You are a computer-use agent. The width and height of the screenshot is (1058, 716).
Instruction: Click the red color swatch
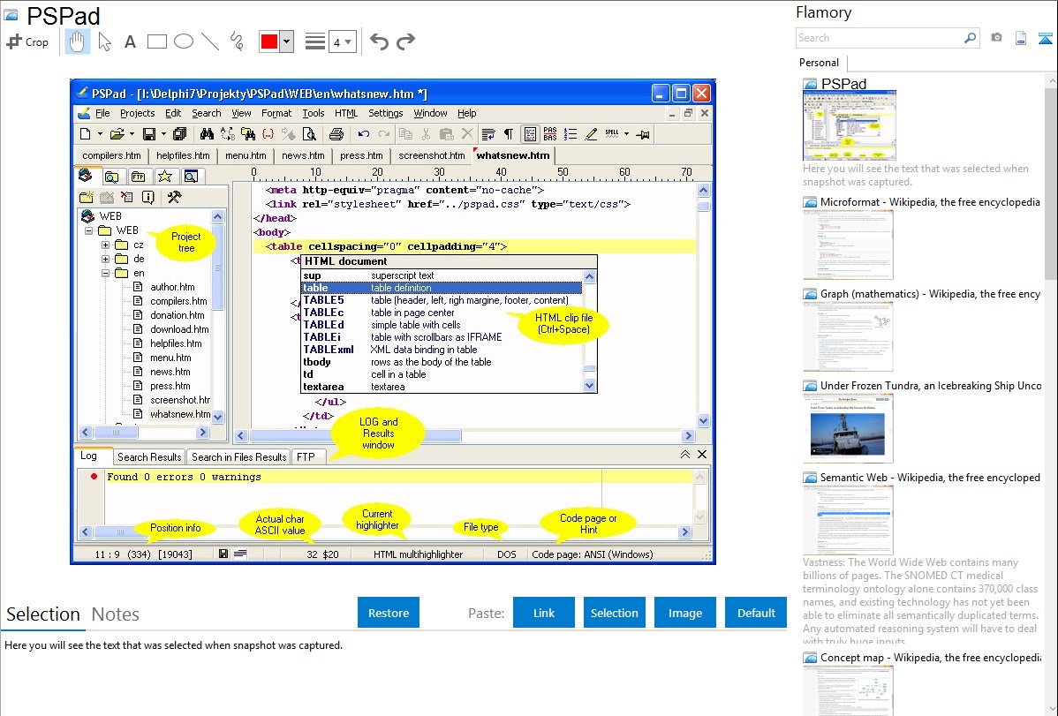point(269,41)
